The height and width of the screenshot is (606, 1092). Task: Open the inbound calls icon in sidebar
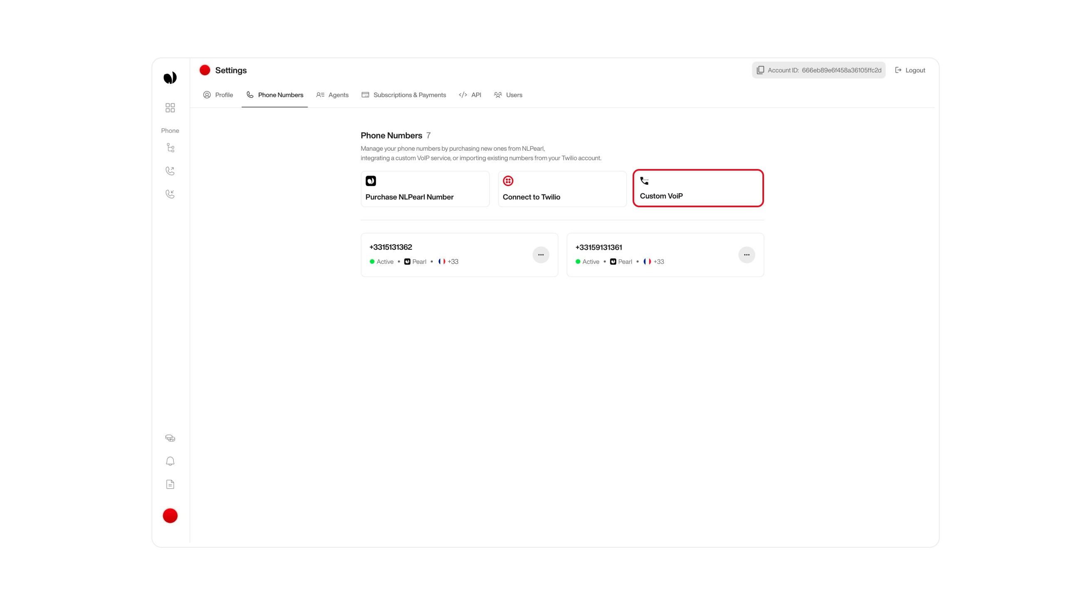(170, 194)
